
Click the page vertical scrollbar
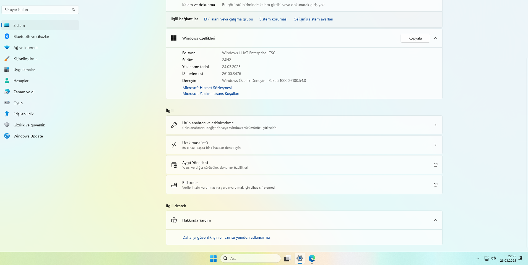coord(527,152)
